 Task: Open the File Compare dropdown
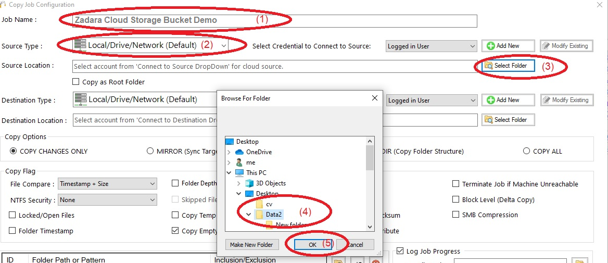[x=107, y=184]
